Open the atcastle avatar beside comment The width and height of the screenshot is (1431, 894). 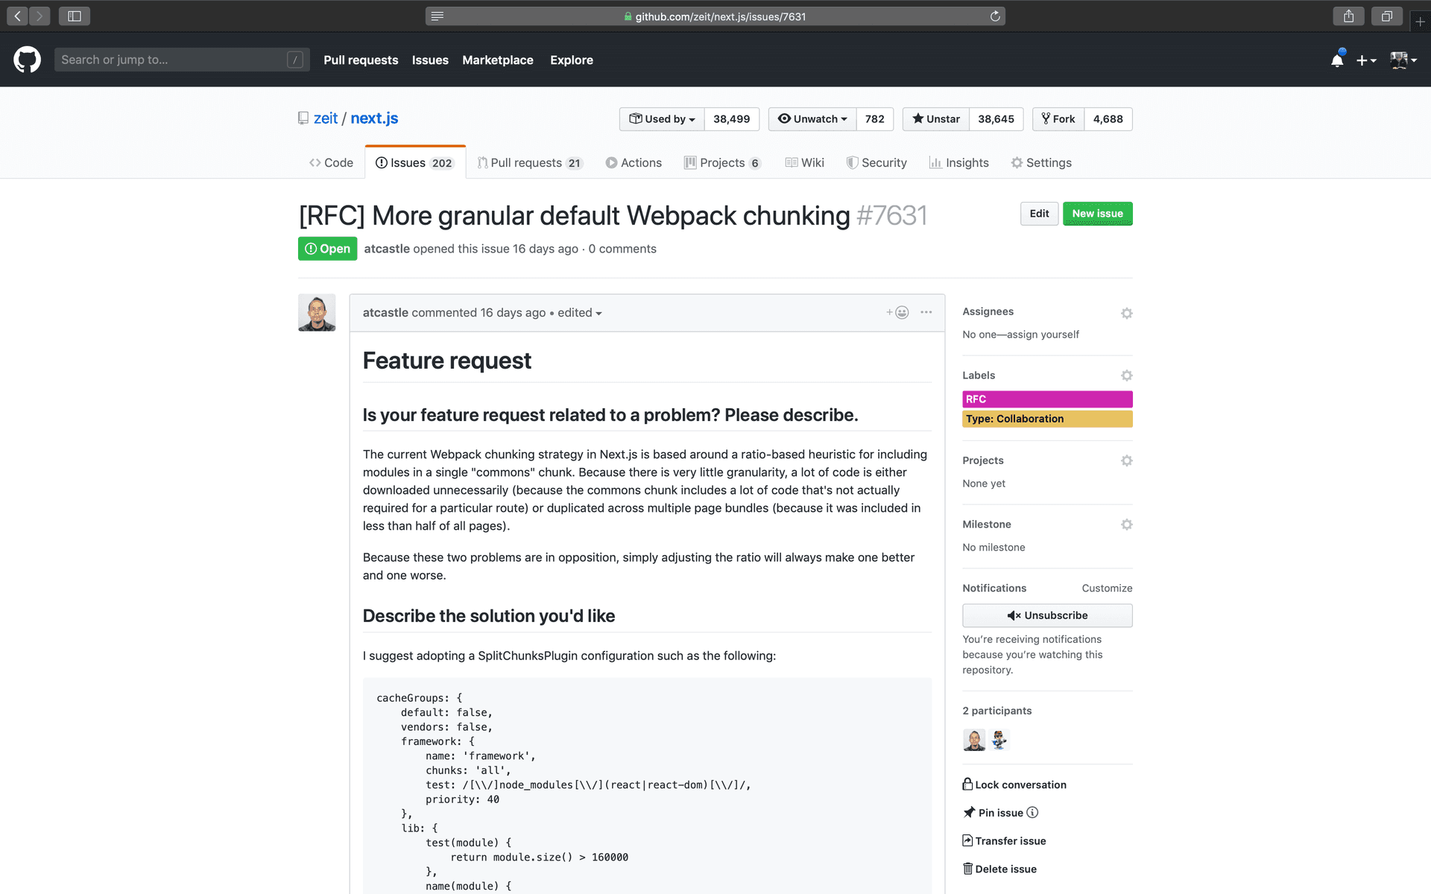317,312
